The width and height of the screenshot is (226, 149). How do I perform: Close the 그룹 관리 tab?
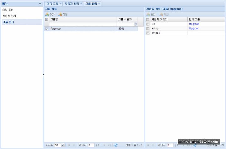click(99, 3)
